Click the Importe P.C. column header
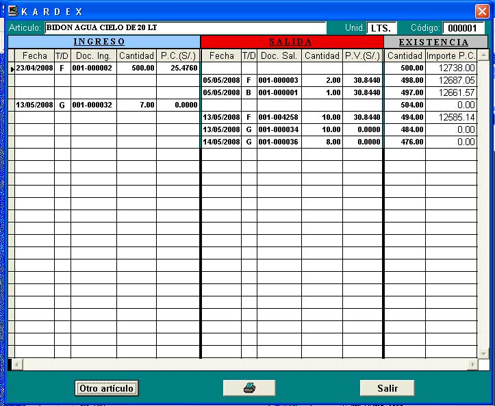Image resolution: width=495 pixels, height=406 pixels. tap(450, 55)
